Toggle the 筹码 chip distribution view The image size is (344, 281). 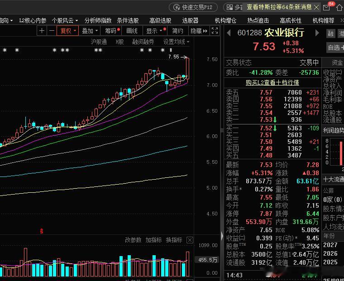[111, 31]
